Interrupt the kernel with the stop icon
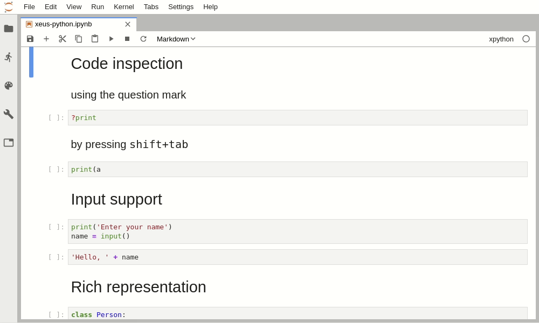 pyautogui.click(x=127, y=39)
